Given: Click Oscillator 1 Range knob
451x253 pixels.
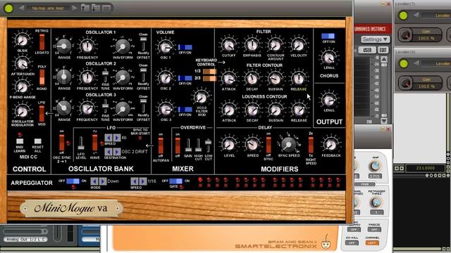Looking at the screenshot, I should (x=63, y=46).
